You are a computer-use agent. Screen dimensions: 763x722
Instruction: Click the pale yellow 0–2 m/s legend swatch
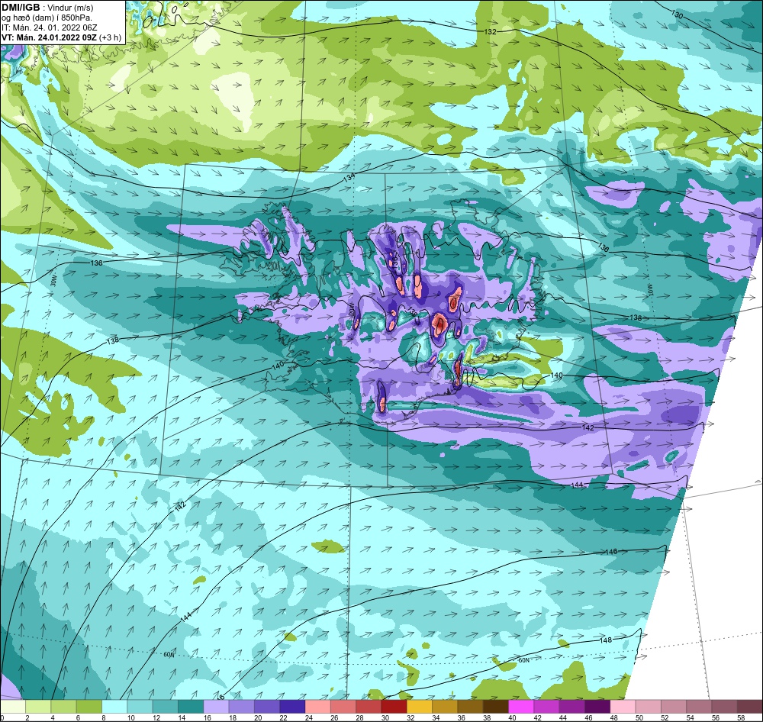point(13,706)
